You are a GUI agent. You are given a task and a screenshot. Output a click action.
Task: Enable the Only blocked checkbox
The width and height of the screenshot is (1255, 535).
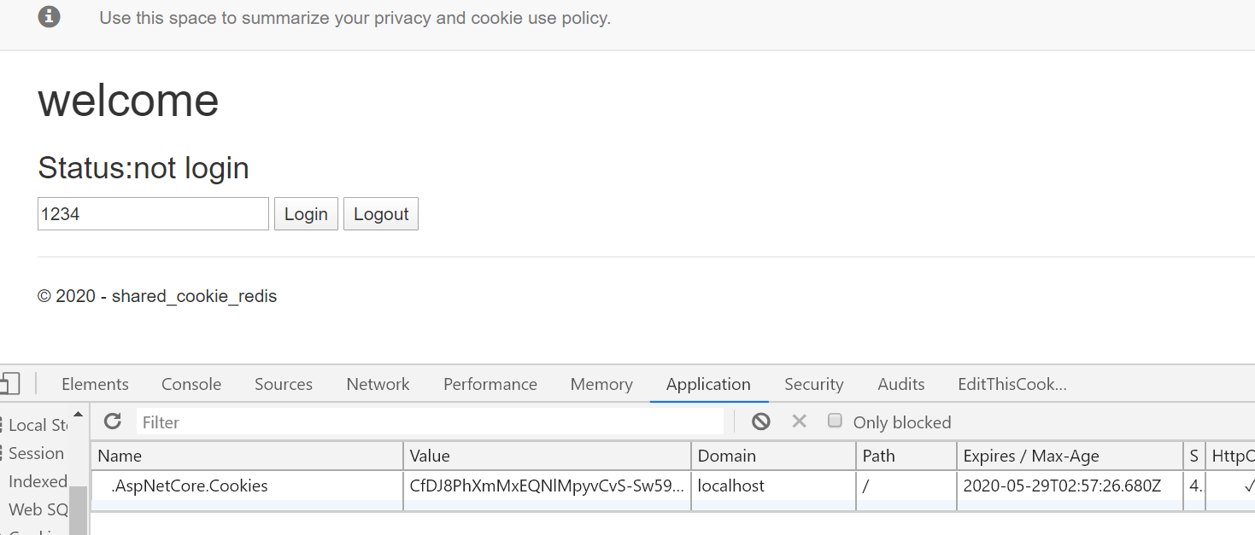836,421
